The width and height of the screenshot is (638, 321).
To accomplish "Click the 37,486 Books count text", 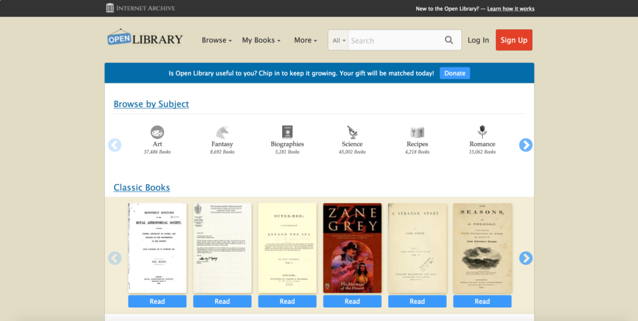I will 157,151.
